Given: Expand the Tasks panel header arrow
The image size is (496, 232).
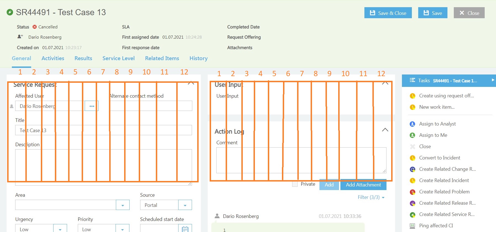Looking at the screenshot, I should [493, 80].
